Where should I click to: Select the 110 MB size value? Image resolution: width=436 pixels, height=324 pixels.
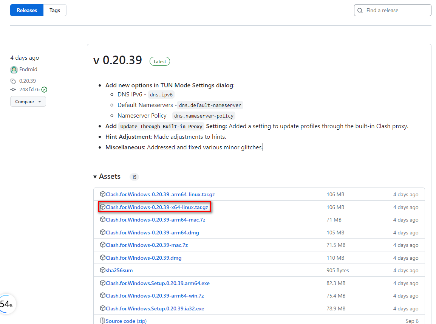point(336,258)
